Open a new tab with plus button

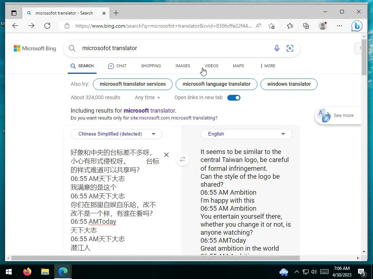point(116,13)
